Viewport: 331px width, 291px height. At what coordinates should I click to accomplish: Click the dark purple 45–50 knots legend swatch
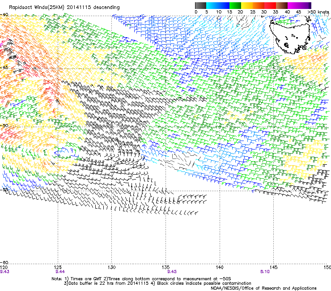pos(305,5)
